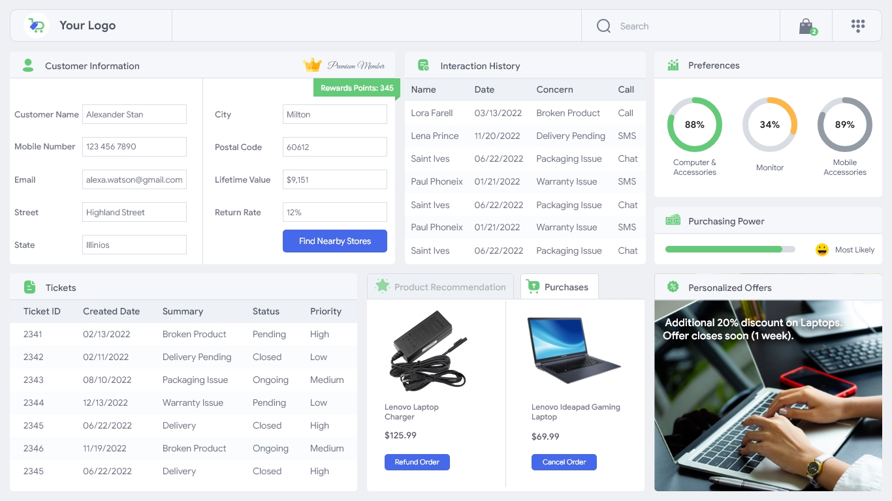Click the Premium Member label
This screenshot has height=501, width=892.
[x=356, y=65]
